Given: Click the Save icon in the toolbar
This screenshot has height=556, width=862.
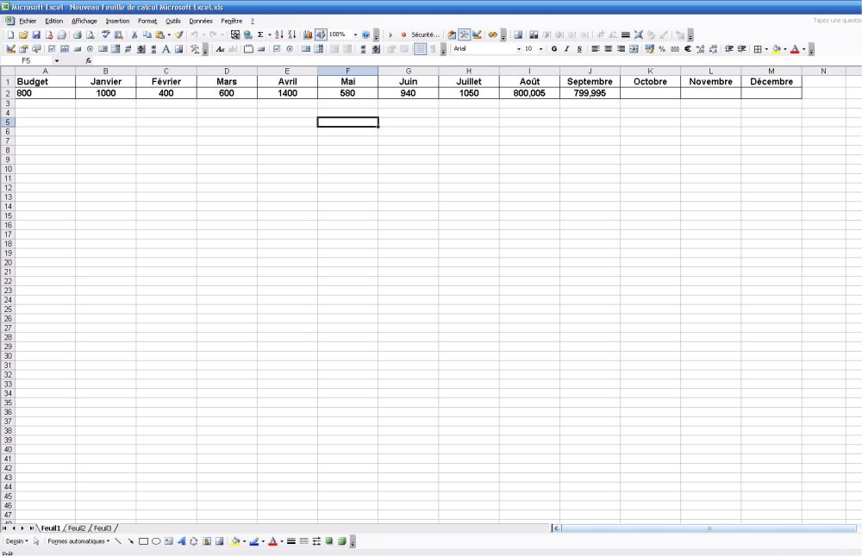Looking at the screenshot, I should 36,35.
